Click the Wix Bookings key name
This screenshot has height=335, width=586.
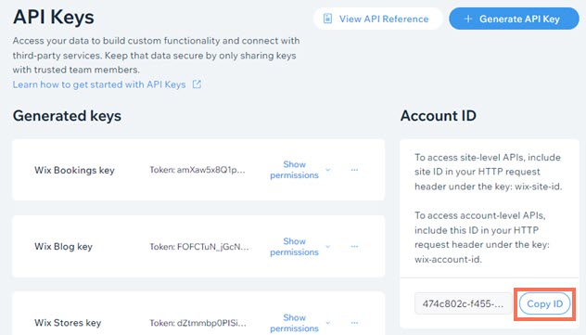[74, 171]
